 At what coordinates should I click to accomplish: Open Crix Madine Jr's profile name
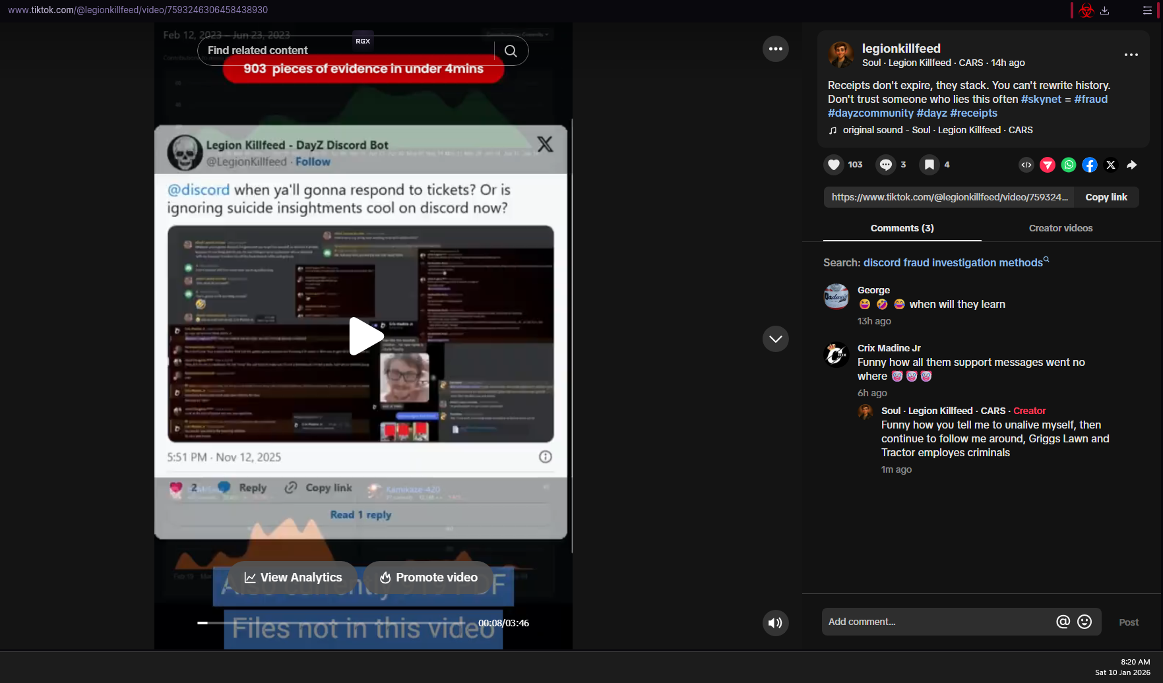pos(889,348)
